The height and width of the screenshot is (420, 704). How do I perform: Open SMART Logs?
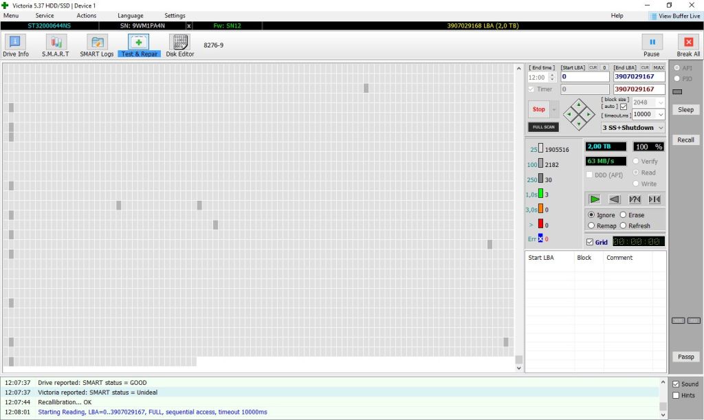coord(97,46)
